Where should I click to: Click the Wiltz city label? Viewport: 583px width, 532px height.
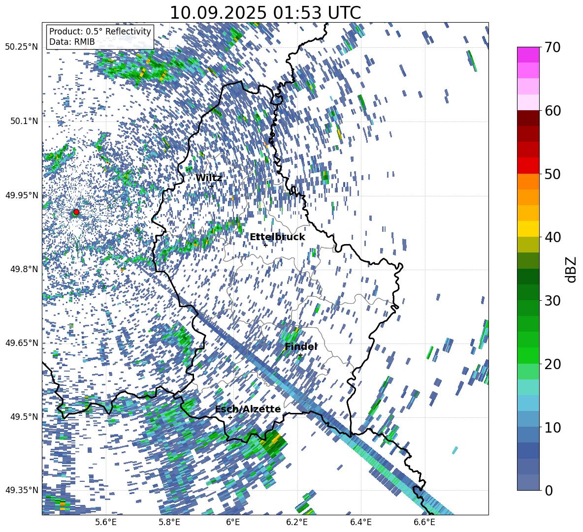[x=209, y=178]
